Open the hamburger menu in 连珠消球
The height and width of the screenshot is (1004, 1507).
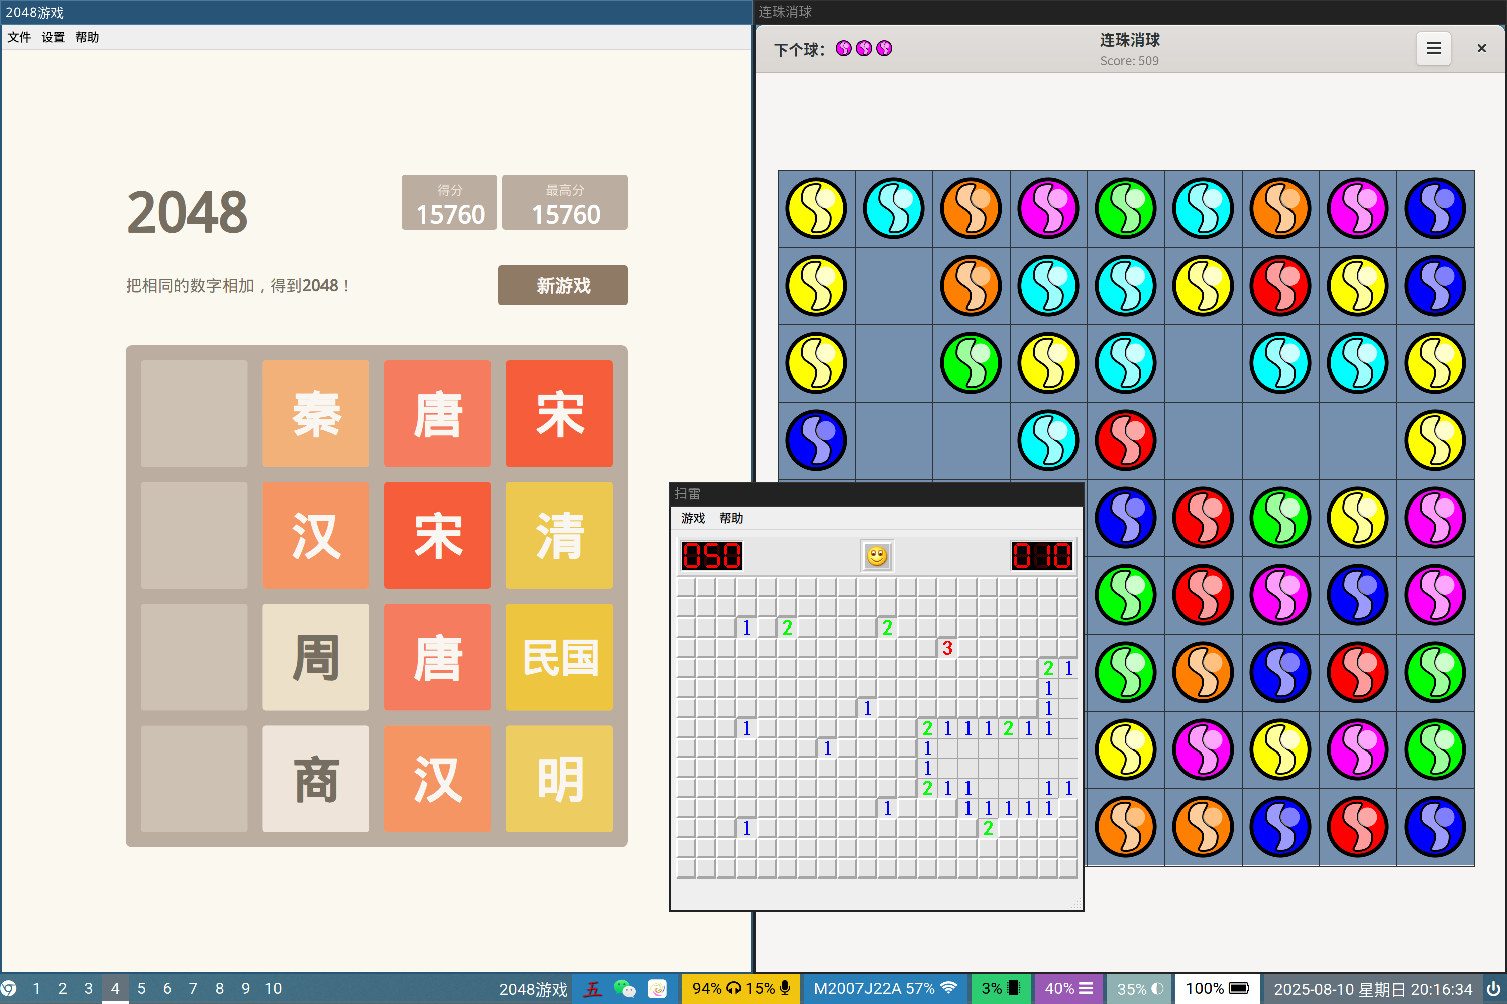1433,49
